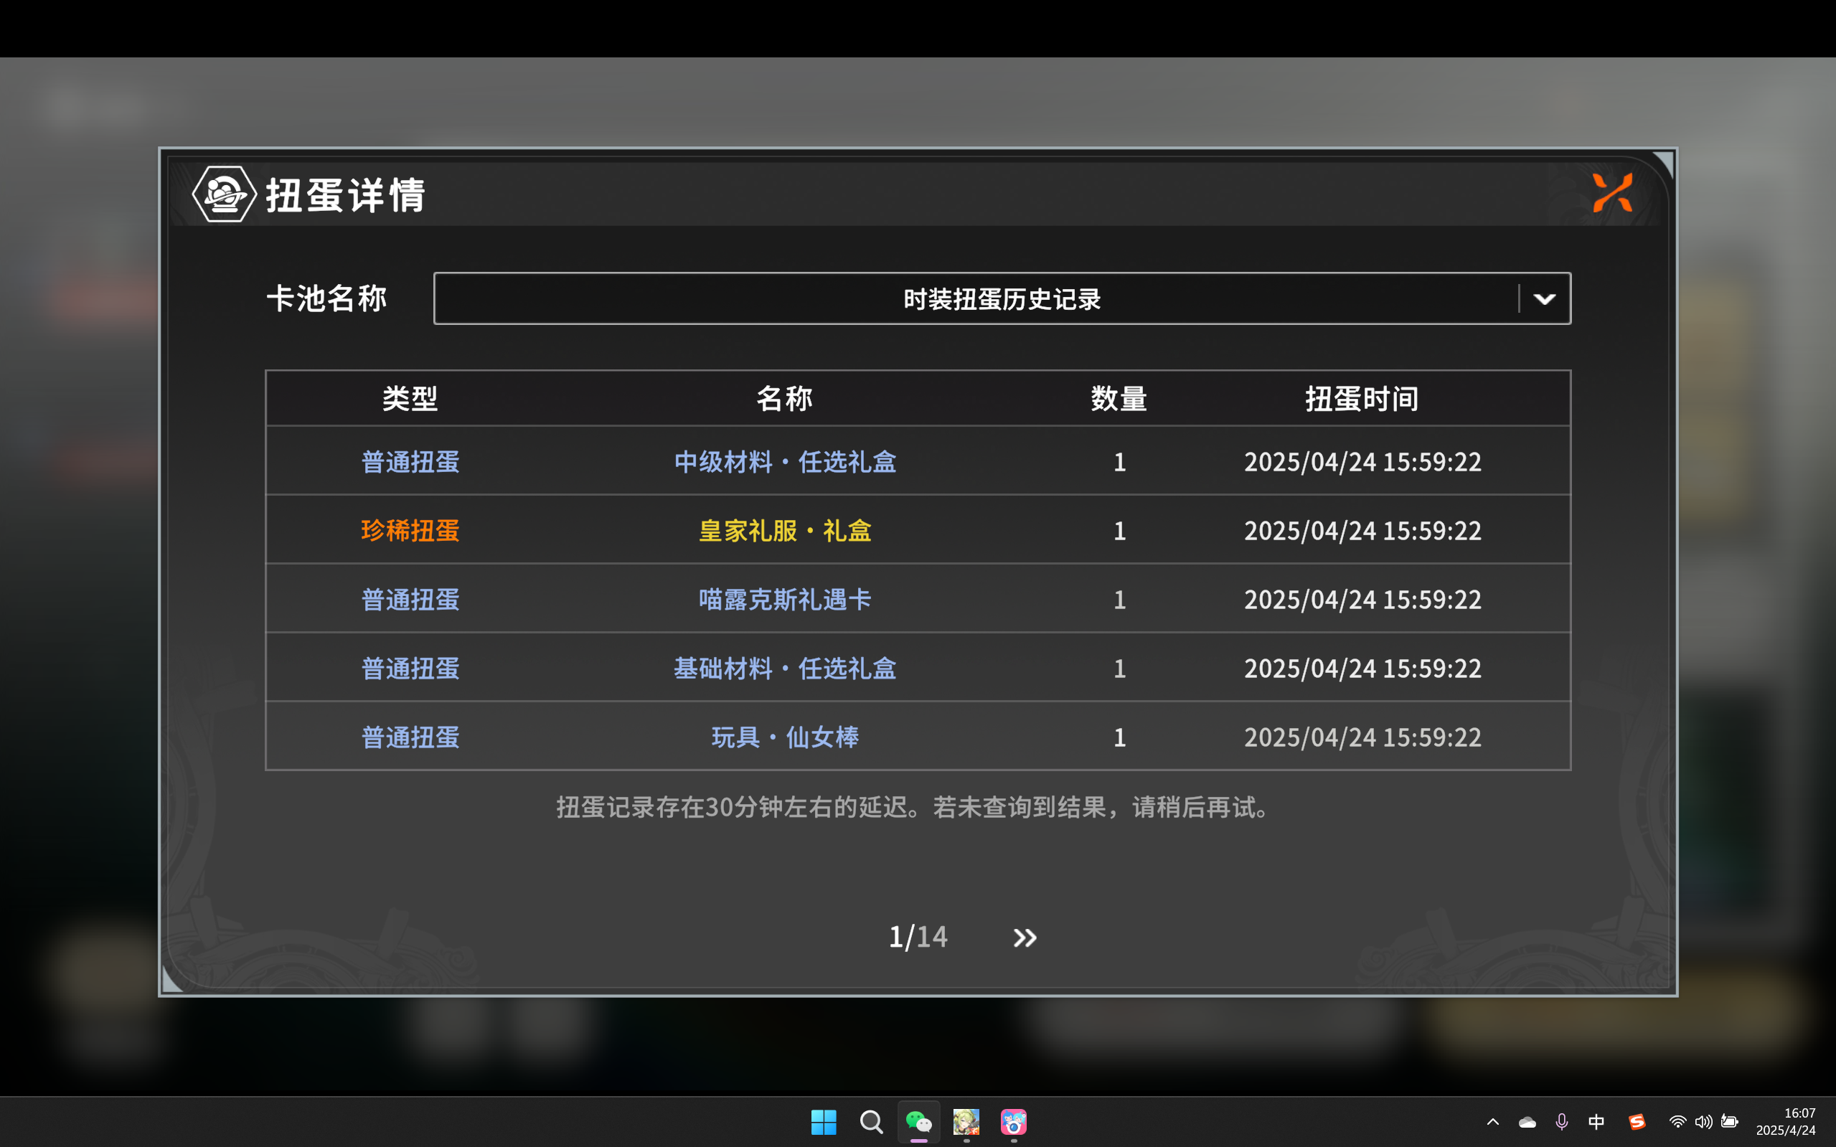Viewport: 1836px width, 1147px height.
Task: Expand the 卡池名称 dropdown arrow
Action: click(x=1544, y=299)
